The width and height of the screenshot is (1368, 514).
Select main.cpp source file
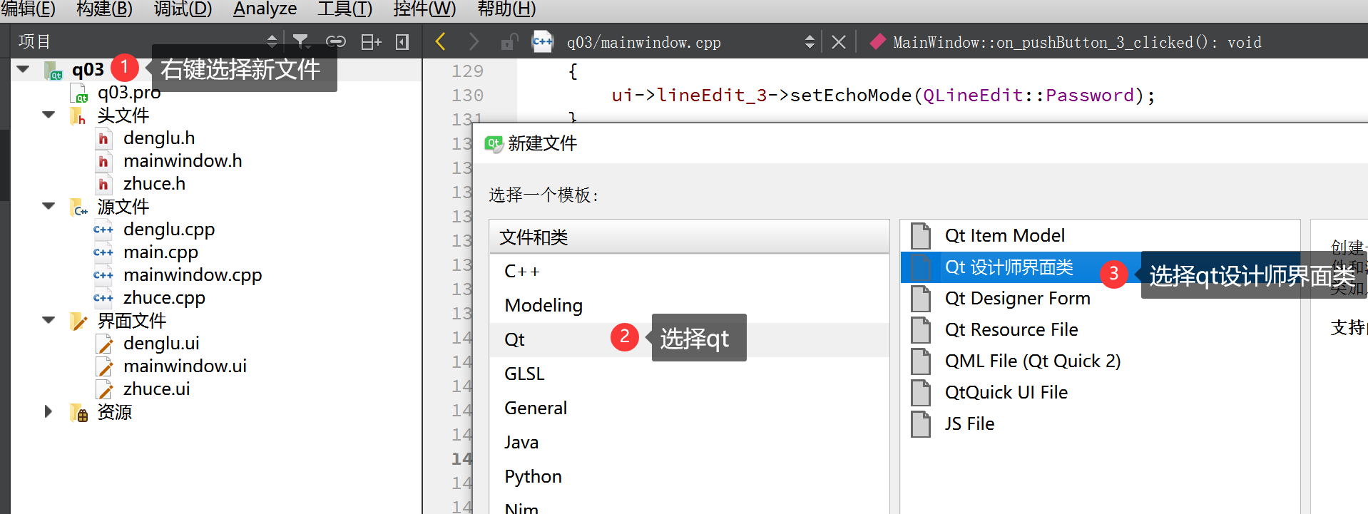(x=160, y=252)
